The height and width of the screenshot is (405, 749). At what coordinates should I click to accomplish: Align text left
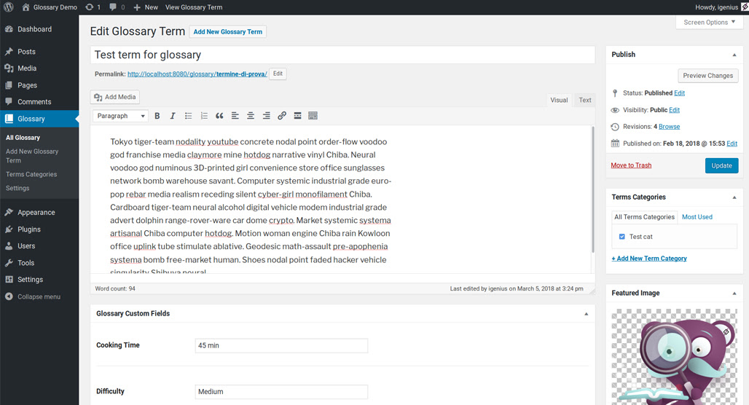point(235,116)
